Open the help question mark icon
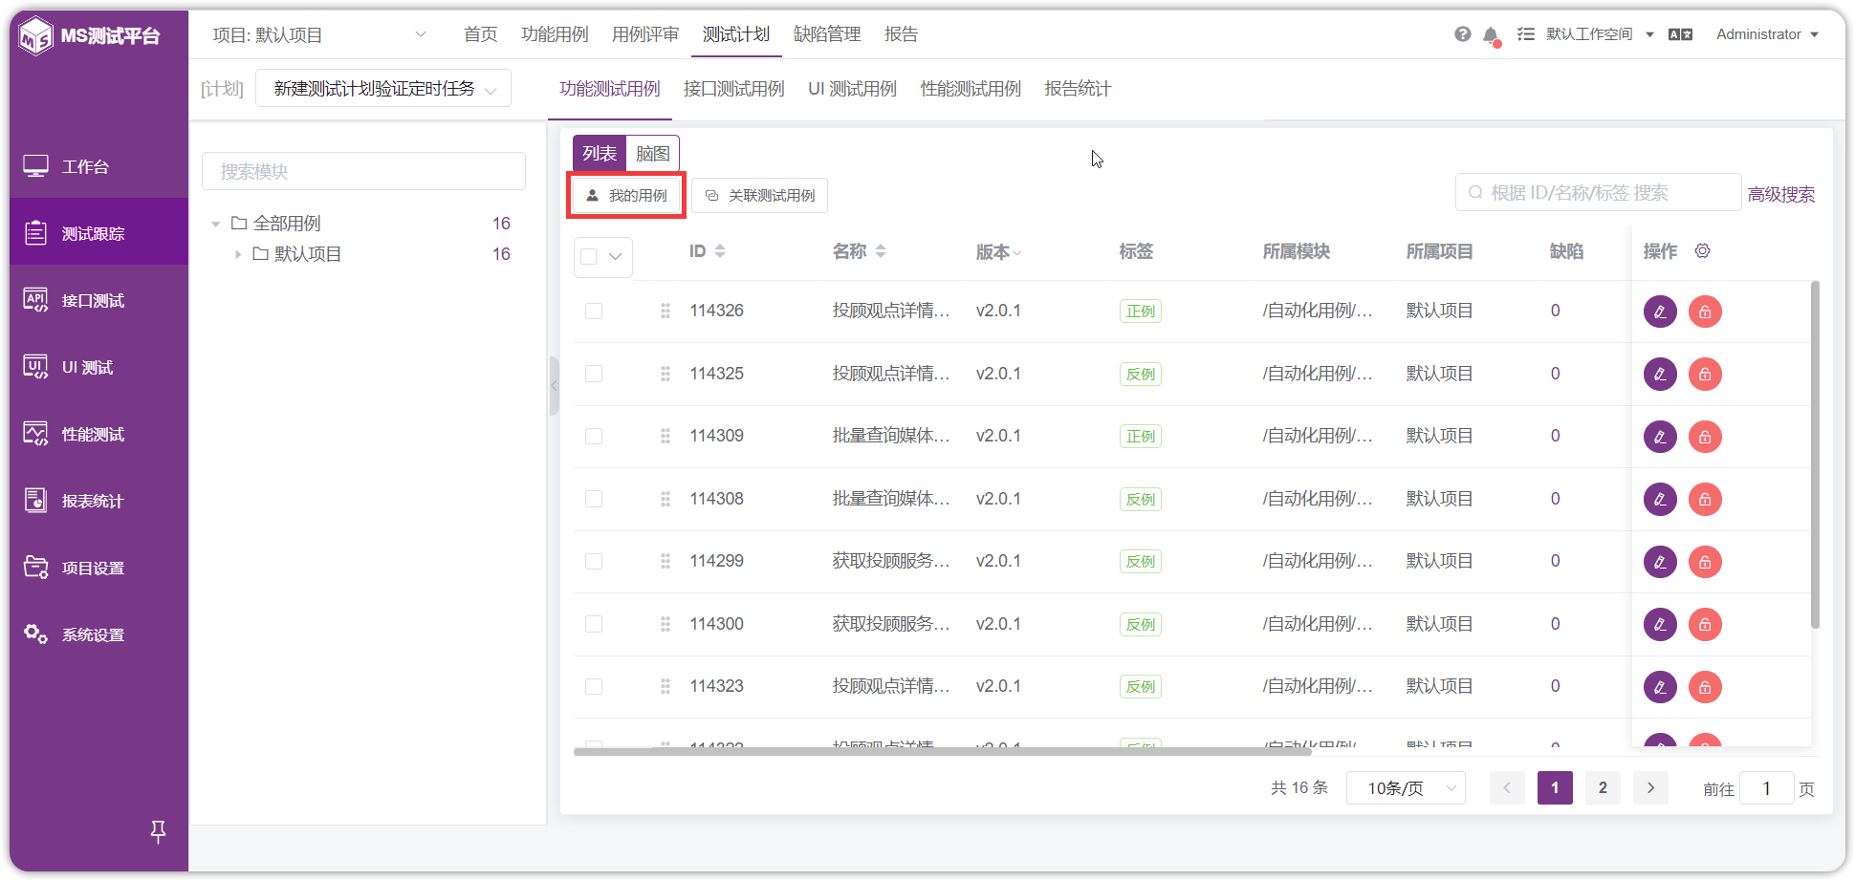Viewport: 1855px width, 881px height. tap(1462, 34)
